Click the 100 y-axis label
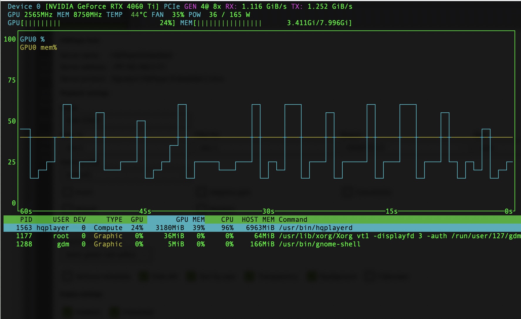 click(x=10, y=39)
